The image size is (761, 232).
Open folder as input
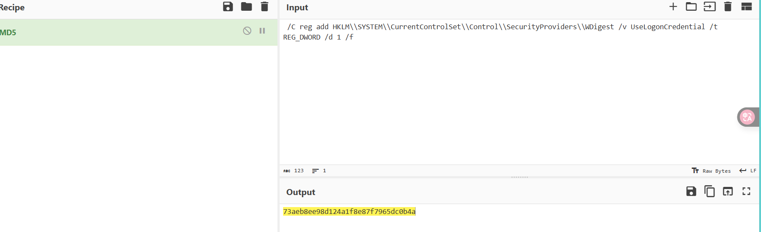click(691, 6)
